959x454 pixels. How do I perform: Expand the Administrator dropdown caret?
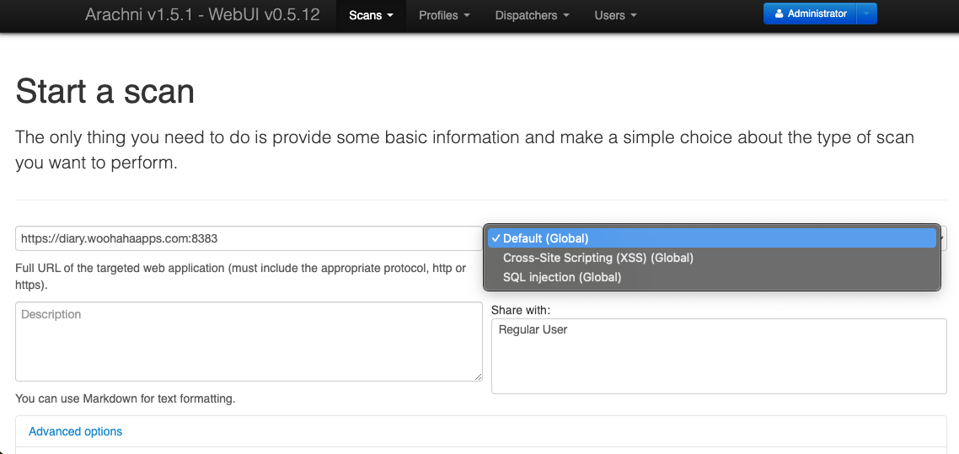tap(866, 13)
